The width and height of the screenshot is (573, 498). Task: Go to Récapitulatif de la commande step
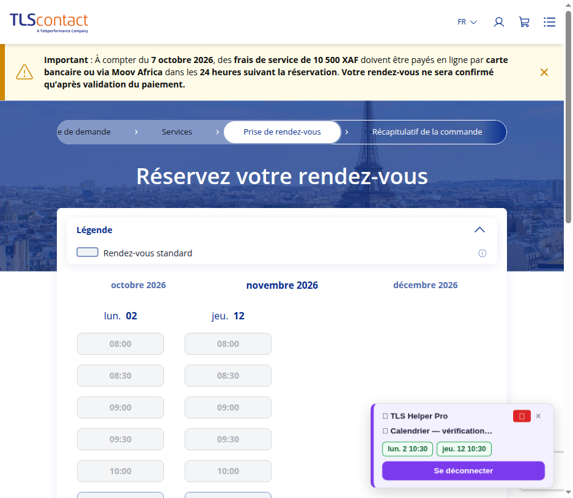[x=427, y=132]
